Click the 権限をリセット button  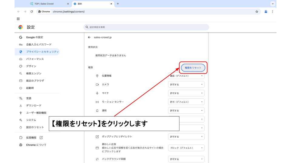193,68
